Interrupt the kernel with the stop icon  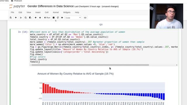pos(53,17)
